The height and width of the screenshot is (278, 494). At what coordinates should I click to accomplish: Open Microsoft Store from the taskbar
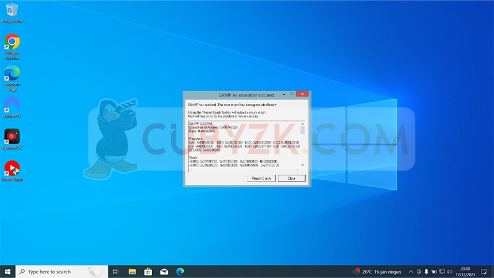pos(148,272)
